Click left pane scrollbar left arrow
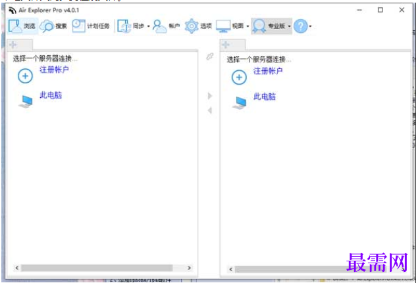420x283 pixels. (17, 268)
